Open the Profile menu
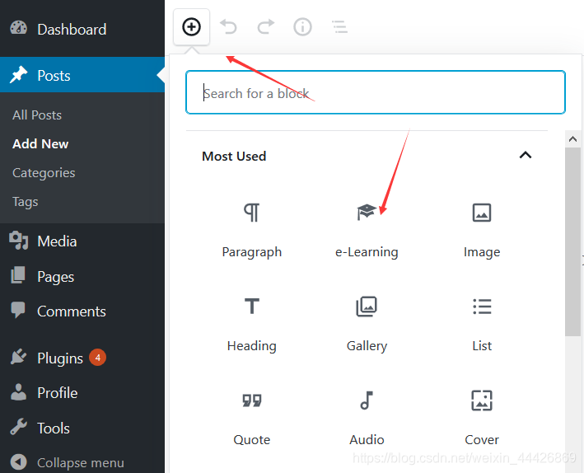Screen dimensions: 584x473 [x=82, y=393]
